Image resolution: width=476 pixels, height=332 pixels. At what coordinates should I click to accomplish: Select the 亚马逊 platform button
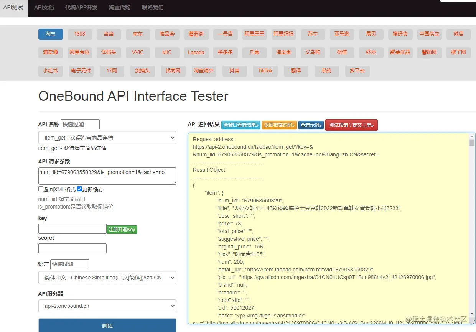(x=342, y=34)
